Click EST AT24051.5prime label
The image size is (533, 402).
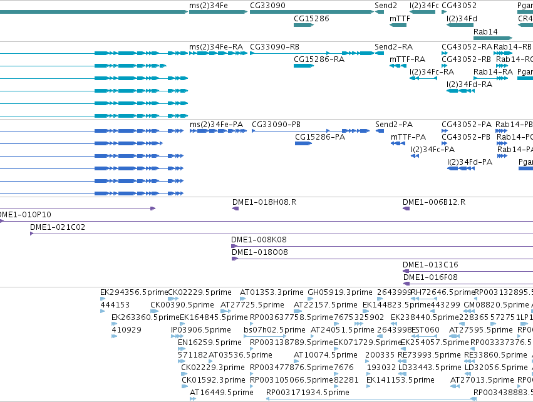click(x=343, y=329)
